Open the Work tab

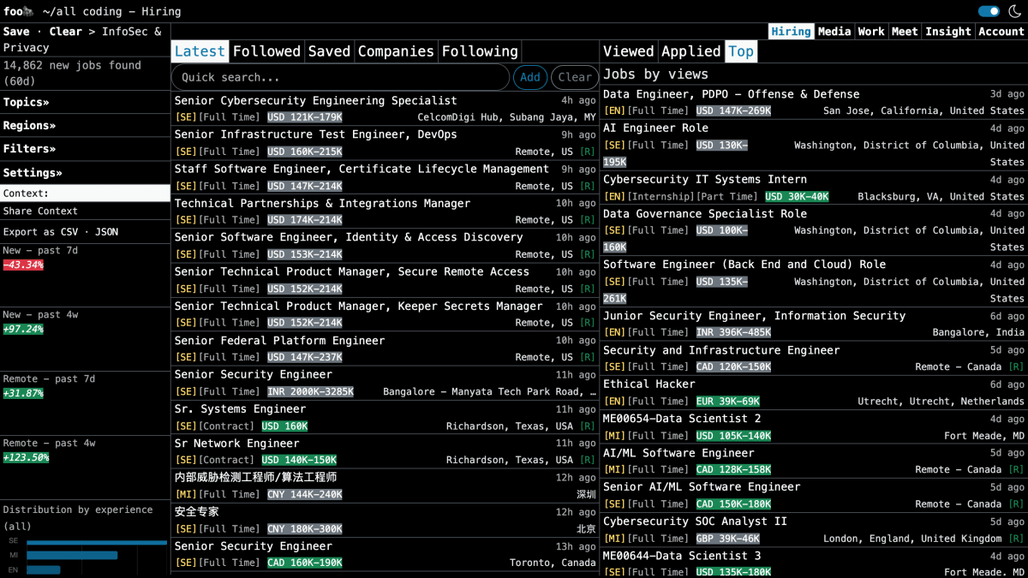pyautogui.click(x=870, y=31)
